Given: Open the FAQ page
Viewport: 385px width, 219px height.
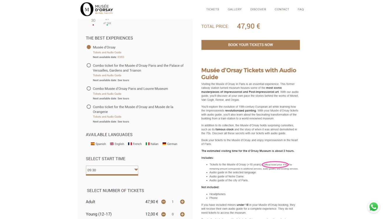Looking at the screenshot, I should (x=301, y=9).
